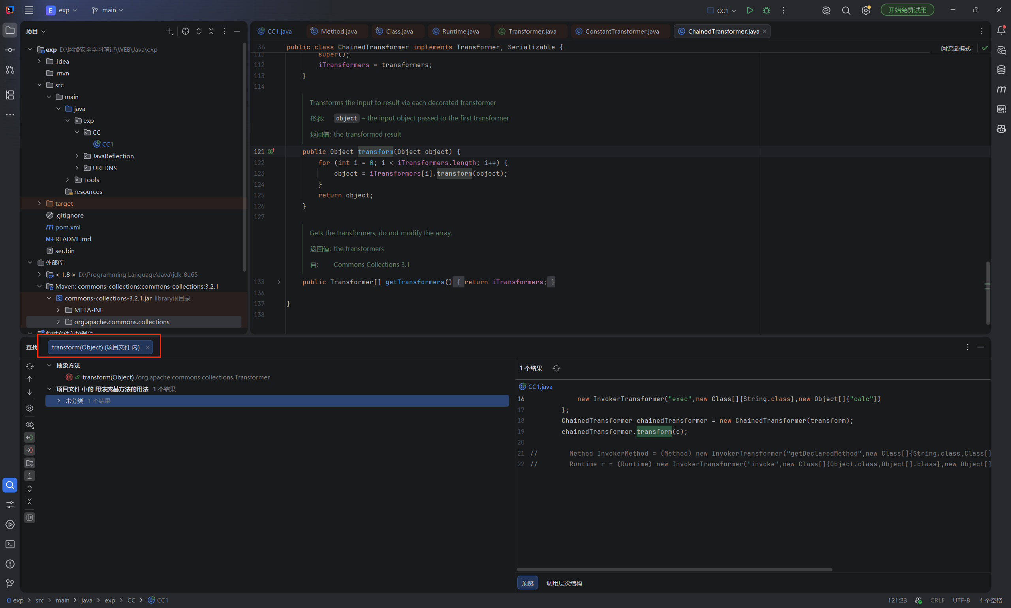
Task: Run the CC1 configuration
Action: tap(750, 10)
